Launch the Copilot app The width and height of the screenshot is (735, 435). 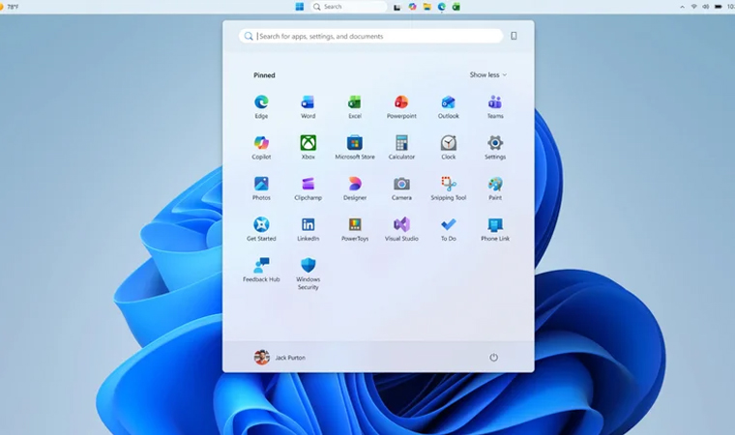click(261, 148)
